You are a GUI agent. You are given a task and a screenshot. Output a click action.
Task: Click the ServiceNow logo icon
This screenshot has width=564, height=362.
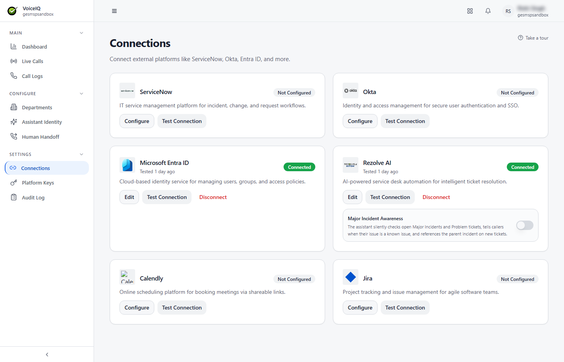[x=127, y=90]
